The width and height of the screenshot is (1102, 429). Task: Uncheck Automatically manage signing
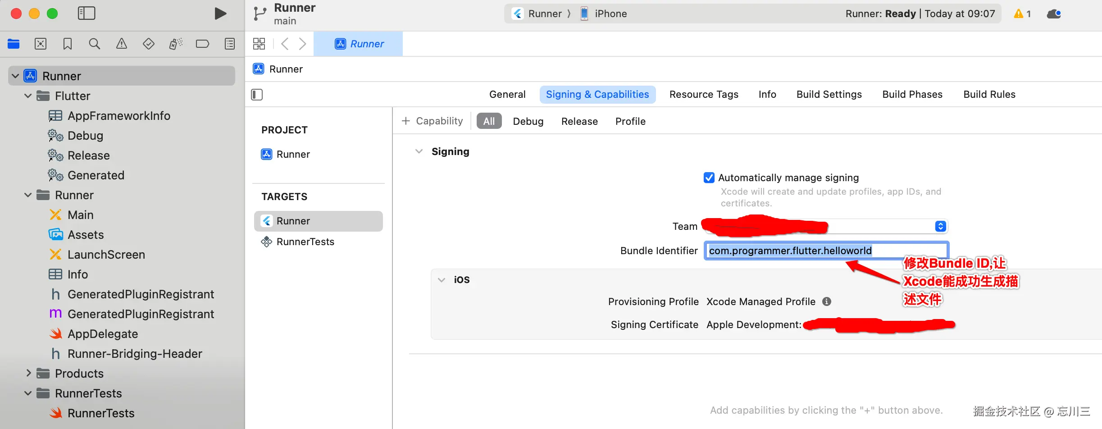[x=709, y=178]
